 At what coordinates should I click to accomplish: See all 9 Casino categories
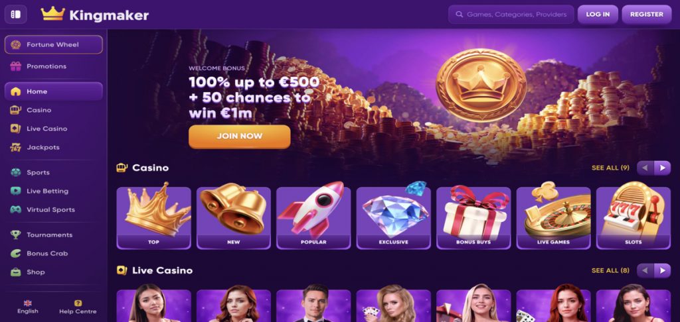pos(611,168)
